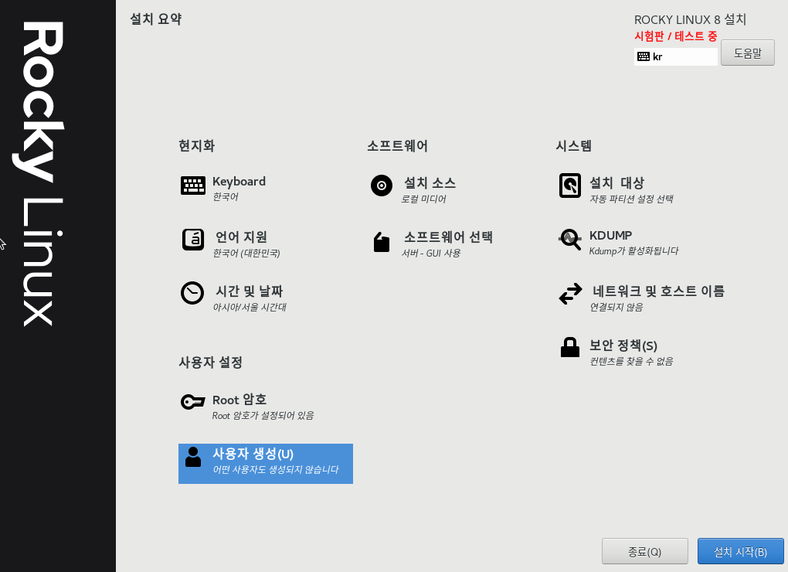
Task: Open the 언어 지원 language icon
Action: pos(193,240)
